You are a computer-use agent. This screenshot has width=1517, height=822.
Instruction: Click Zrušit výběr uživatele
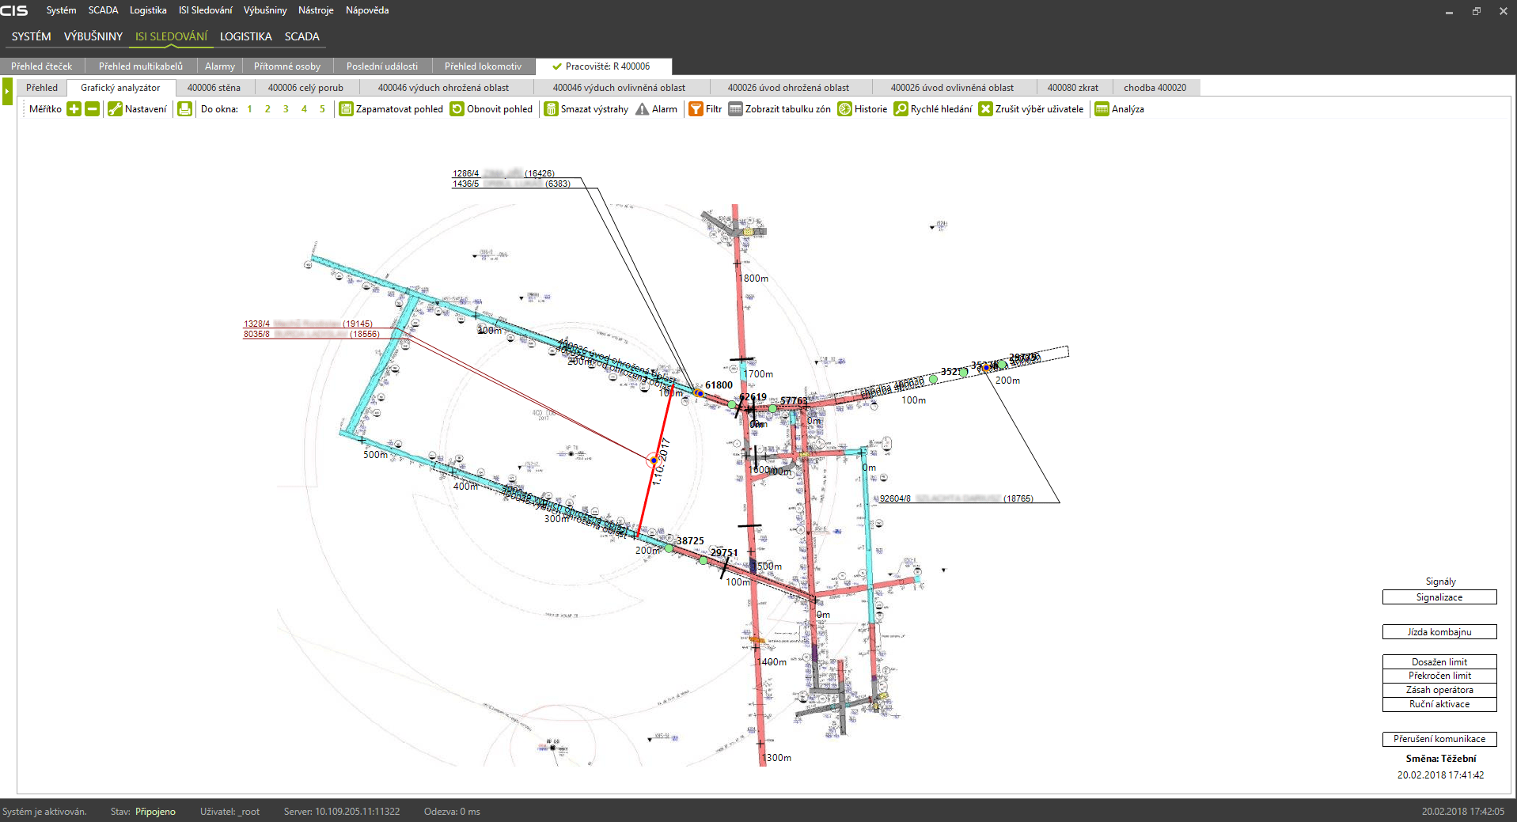1031,109
